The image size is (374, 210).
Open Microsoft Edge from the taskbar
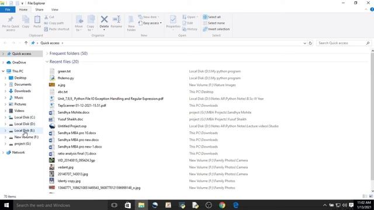[236, 205]
